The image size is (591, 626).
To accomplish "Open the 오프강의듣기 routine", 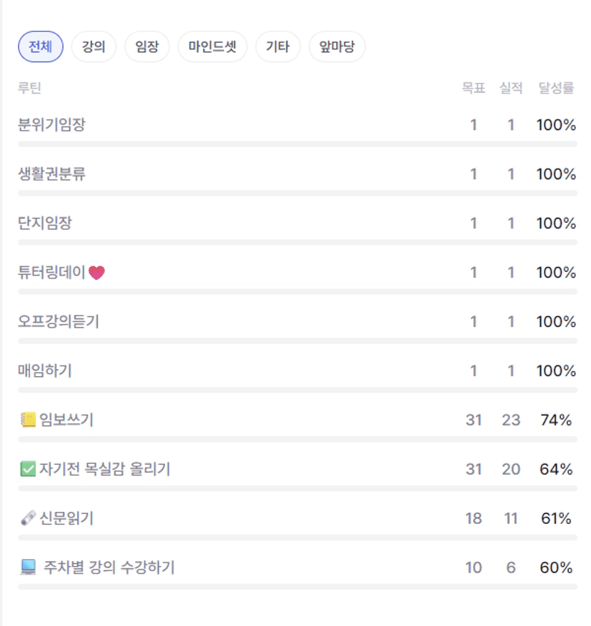I will pos(59,322).
